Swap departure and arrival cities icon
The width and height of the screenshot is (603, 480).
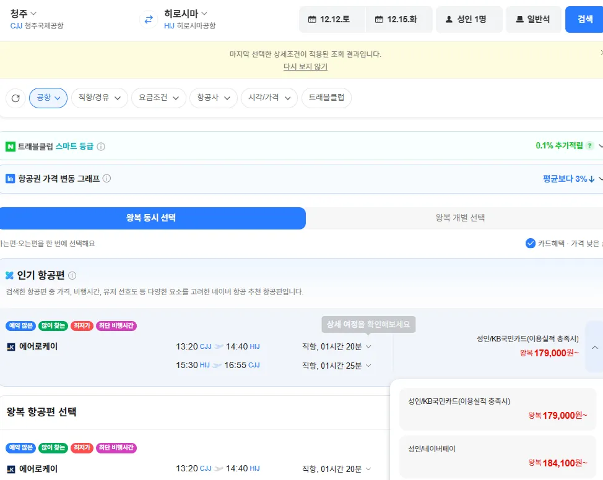click(x=149, y=20)
